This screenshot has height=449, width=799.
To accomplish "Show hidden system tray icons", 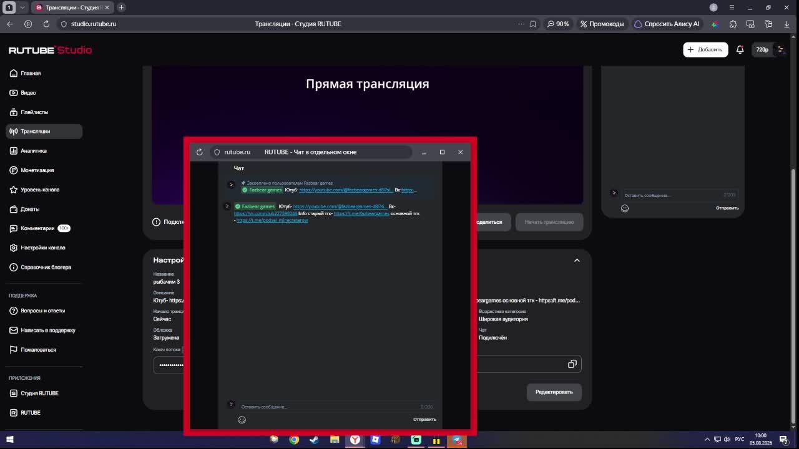I will tap(707, 440).
